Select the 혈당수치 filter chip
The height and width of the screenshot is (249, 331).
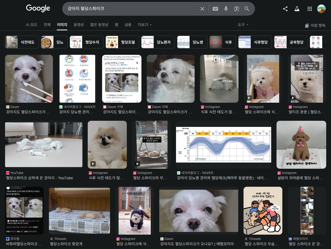[x=87, y=42]
